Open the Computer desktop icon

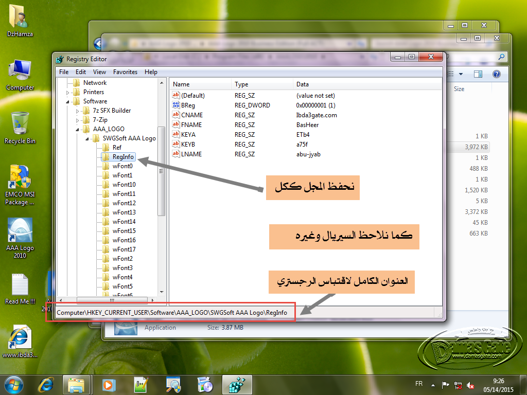20,75
